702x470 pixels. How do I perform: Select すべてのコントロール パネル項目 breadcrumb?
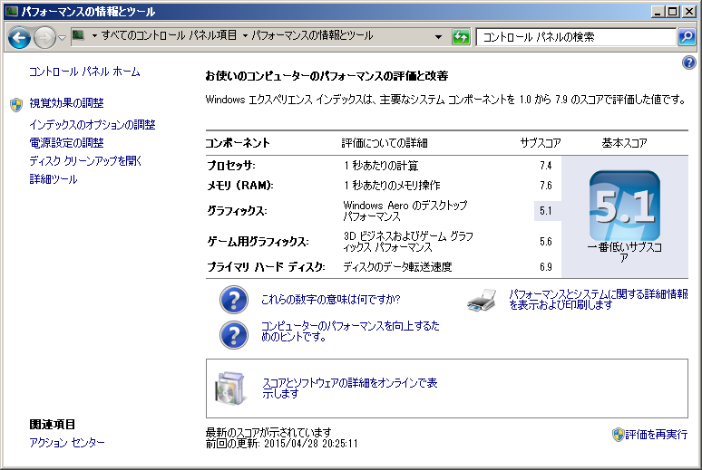(169, 35)
